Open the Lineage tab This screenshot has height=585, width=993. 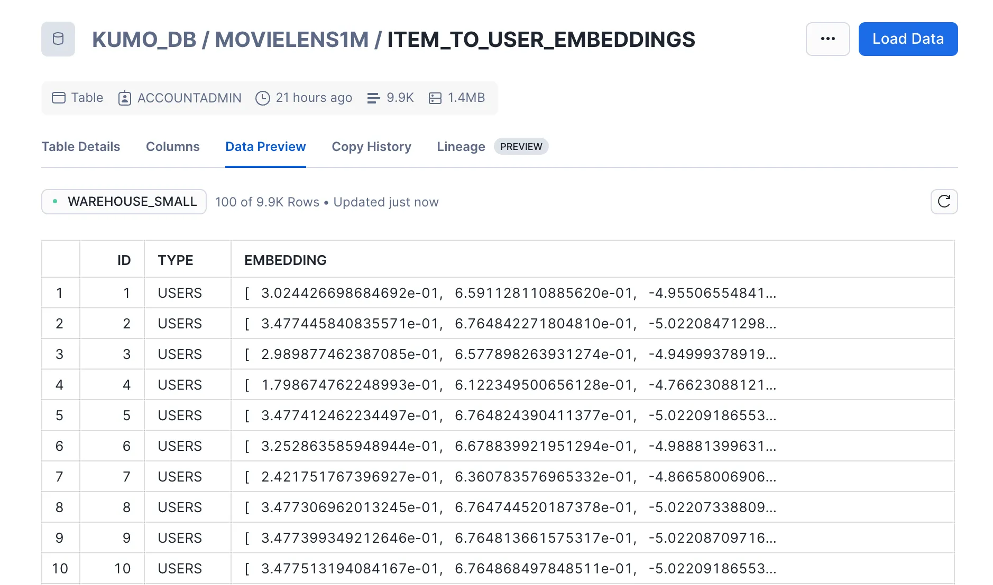pos(461,147)
